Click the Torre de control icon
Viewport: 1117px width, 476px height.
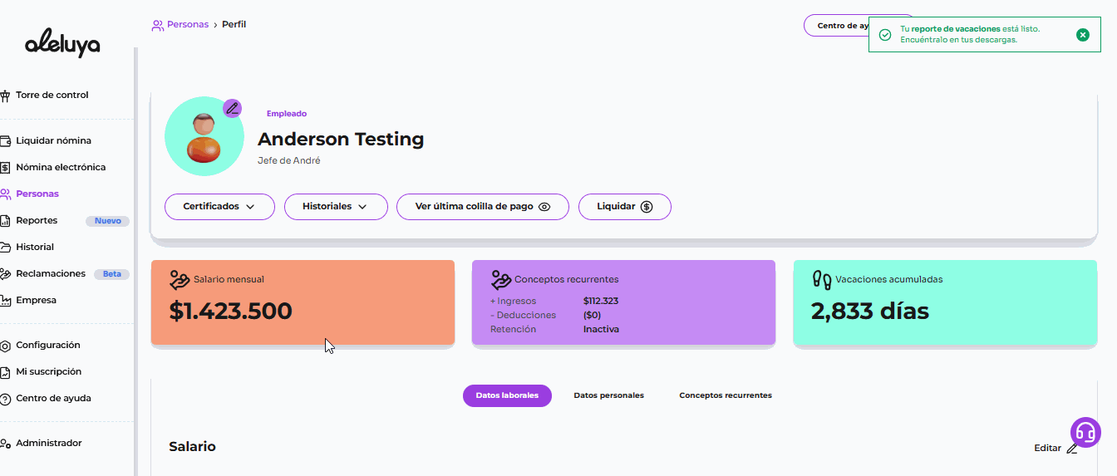click(6, 96)
